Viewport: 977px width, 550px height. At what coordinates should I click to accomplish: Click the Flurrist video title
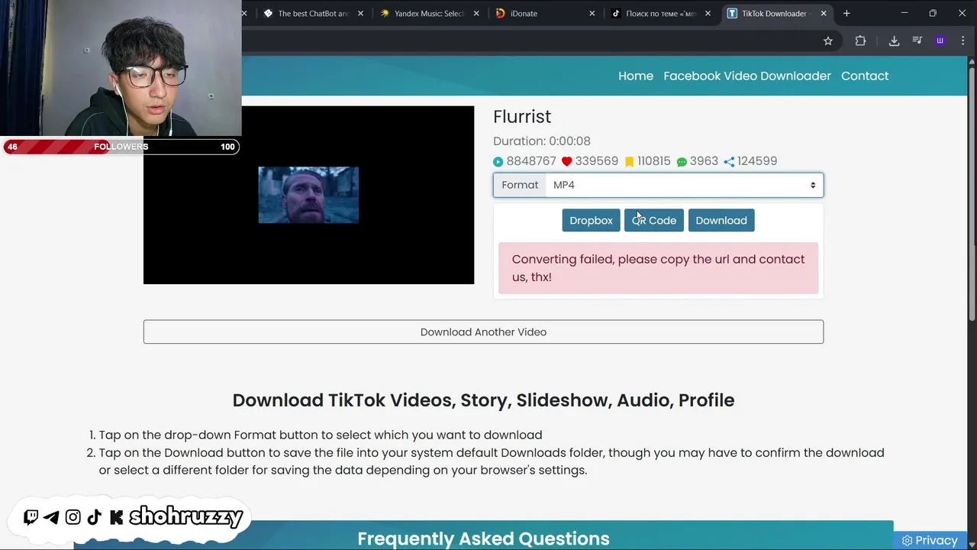coord(522,116)
